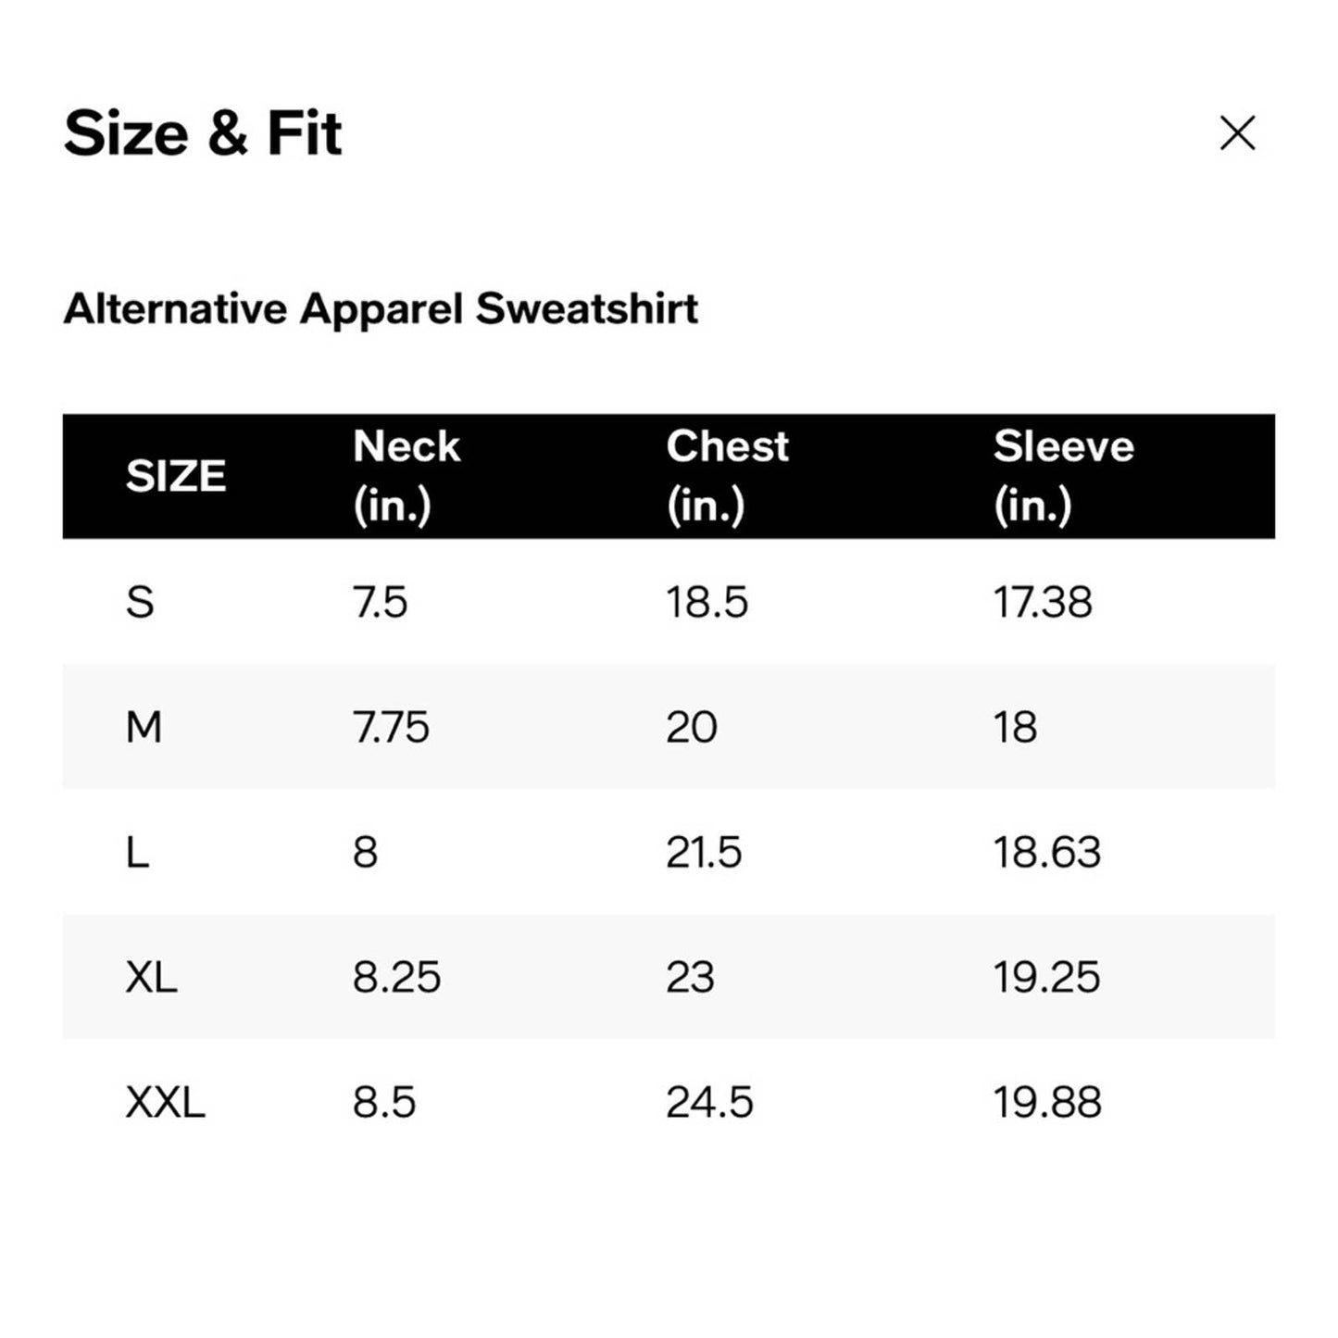
Task: Click the 8.25 neck value for XL
Action: 396,977
